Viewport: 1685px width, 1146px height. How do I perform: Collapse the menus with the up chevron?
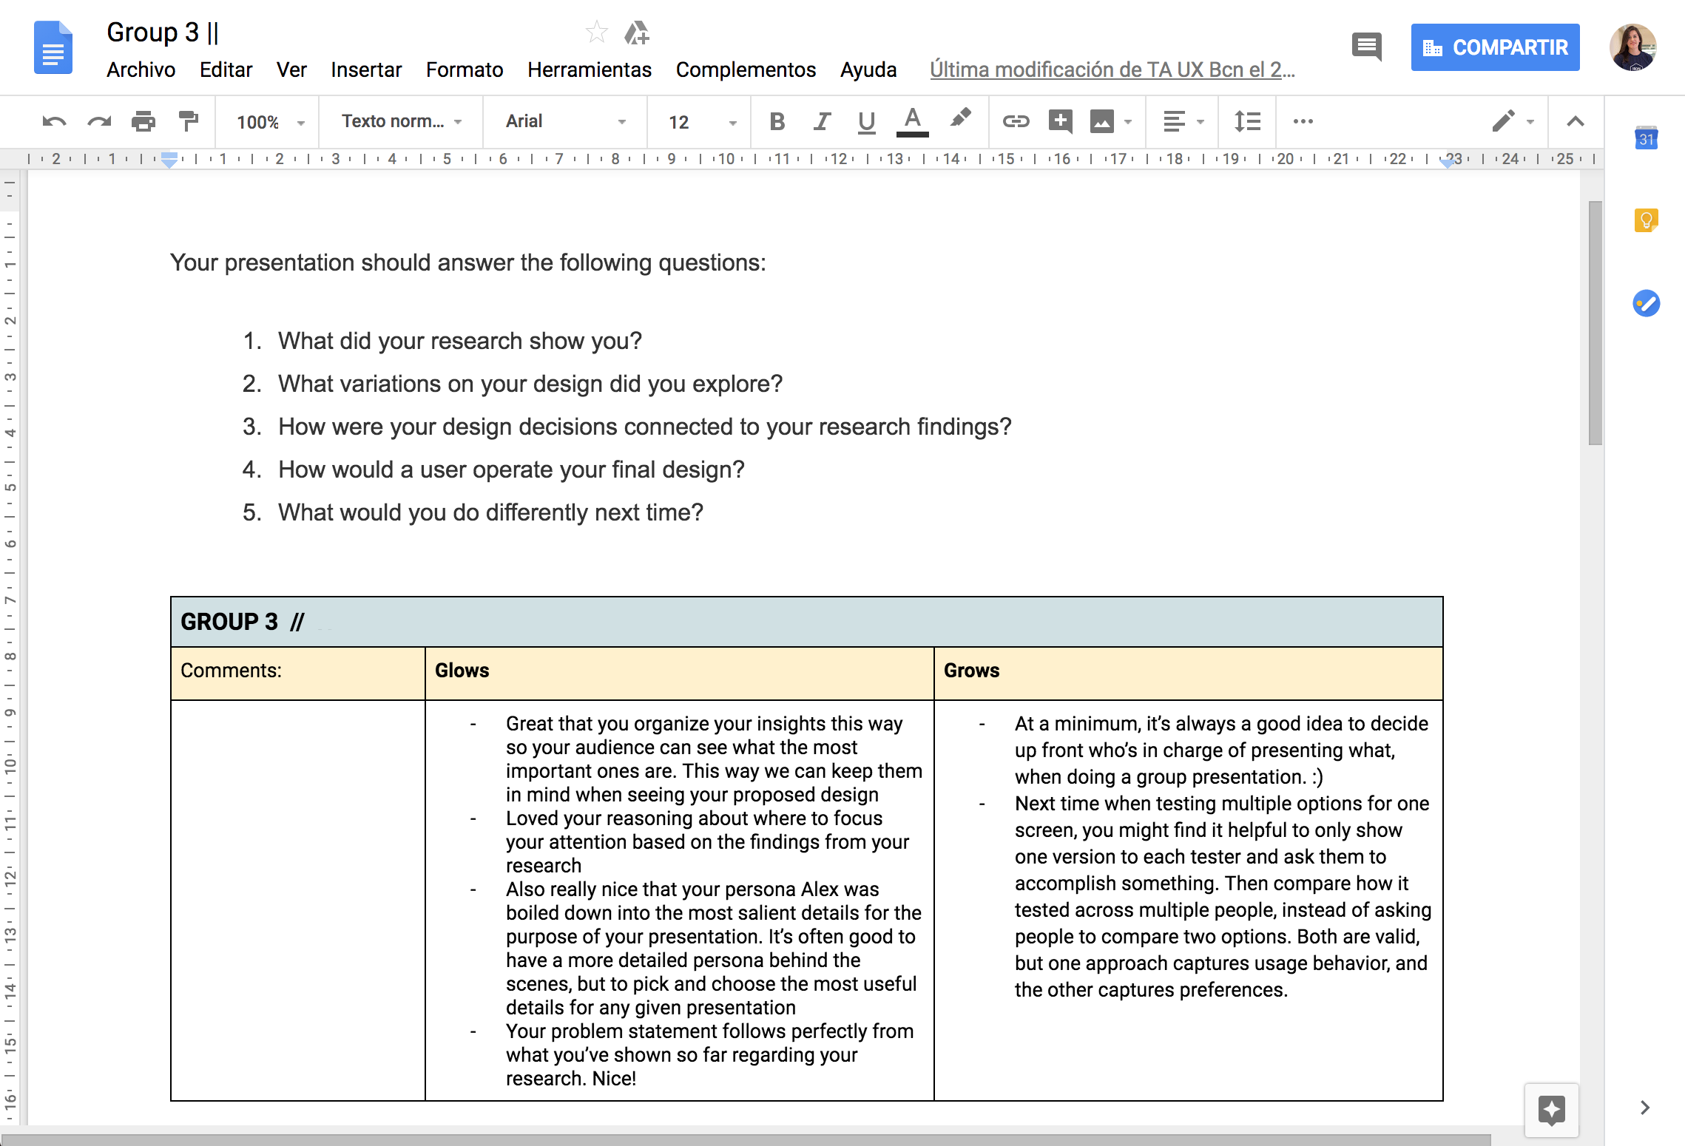[1576, 121]
